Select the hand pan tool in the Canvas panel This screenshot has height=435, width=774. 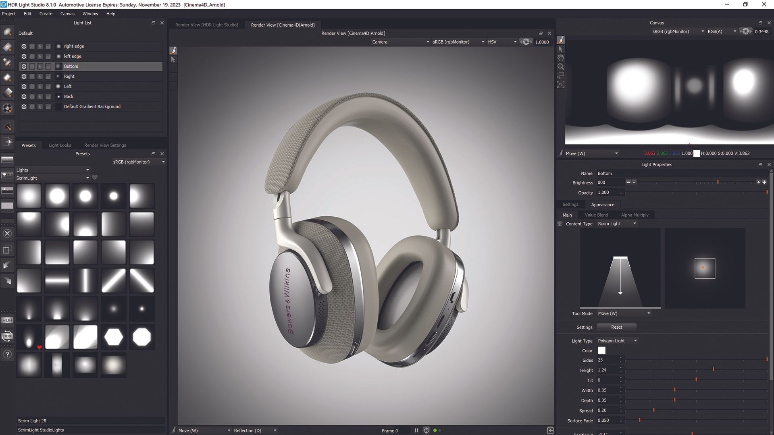[x=561, y=58]
